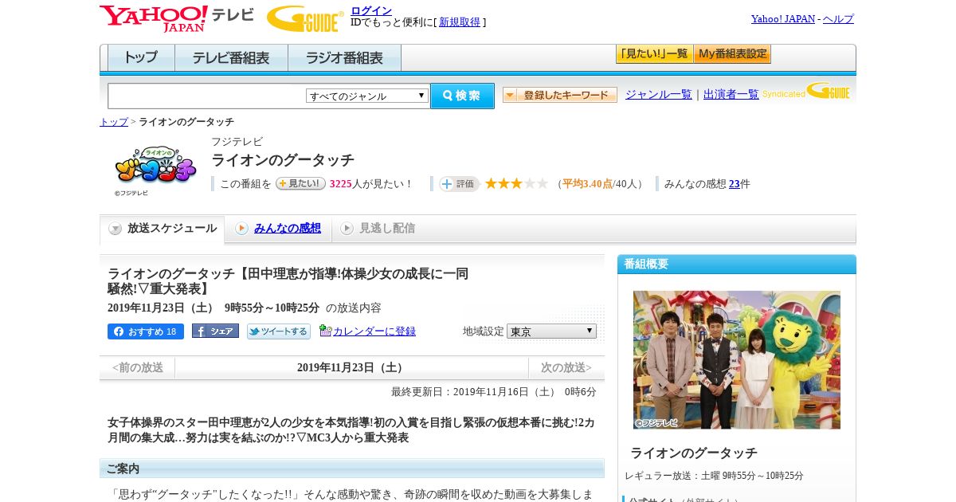Click the Syndicated G-GUIDE logo near search
This screenshot has width=956, height=502.
(805, 92)
